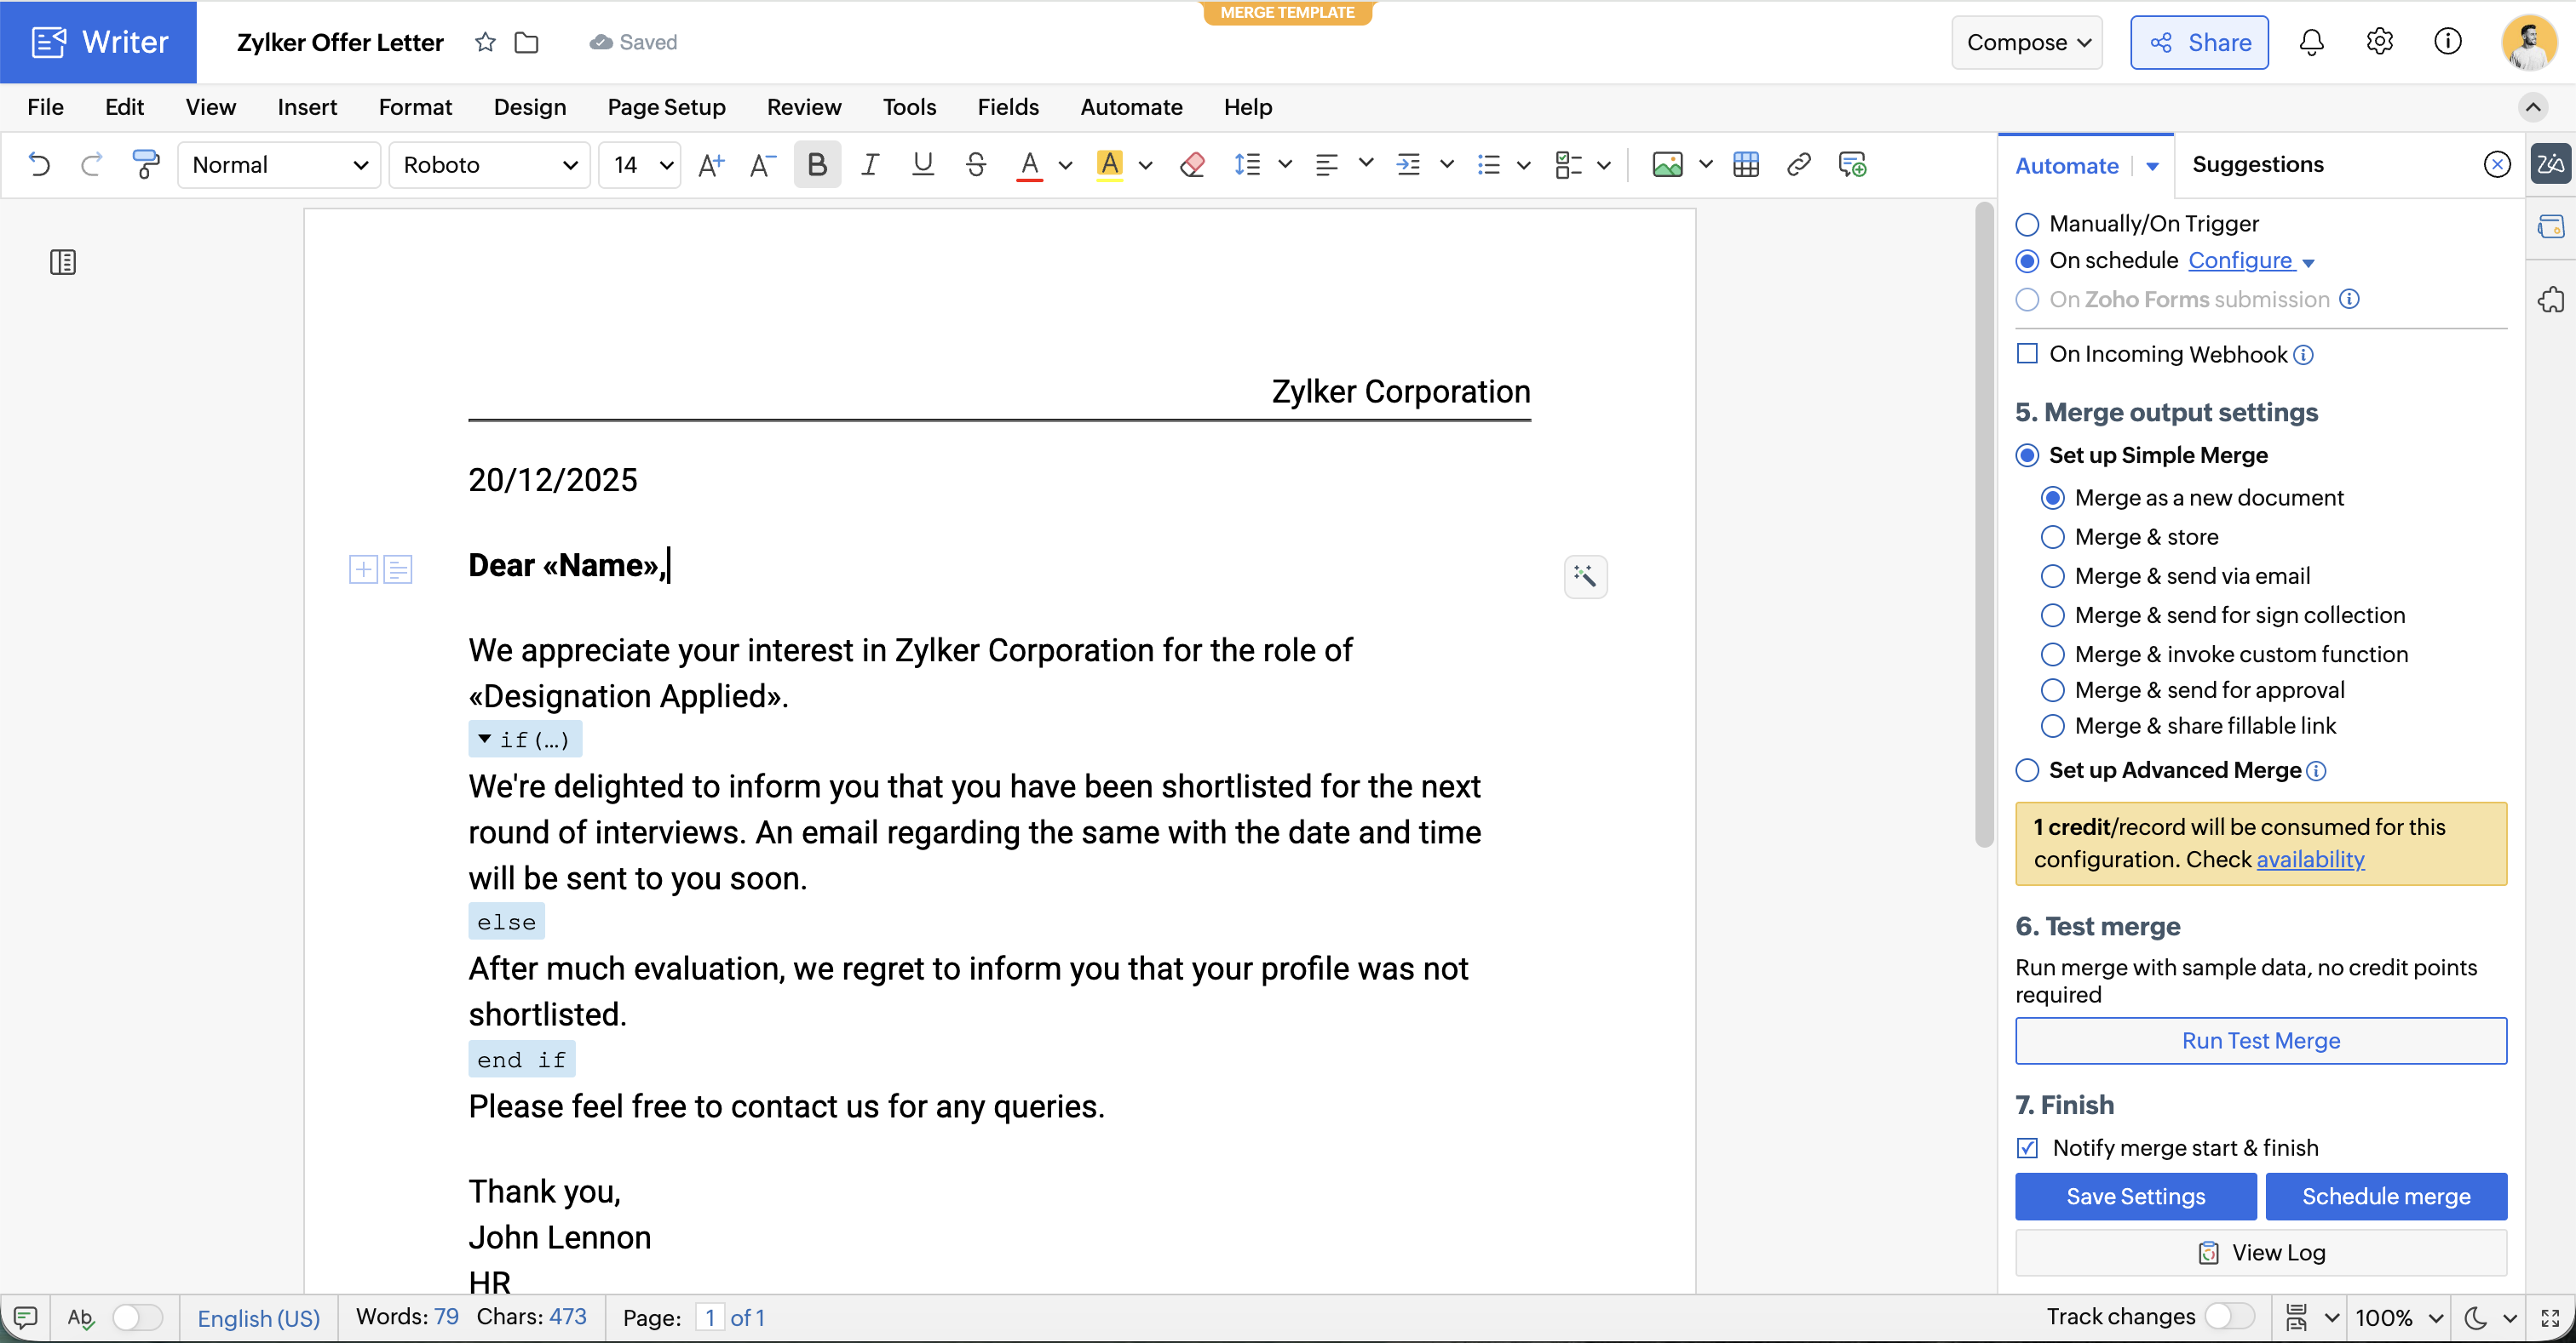
Task: Insert a table using the toolbar icon
Action: tap(1746, 164)
